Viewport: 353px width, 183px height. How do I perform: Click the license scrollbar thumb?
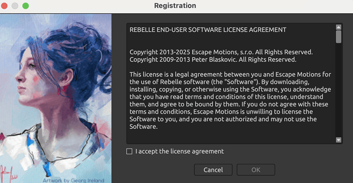tap(338, 37)
